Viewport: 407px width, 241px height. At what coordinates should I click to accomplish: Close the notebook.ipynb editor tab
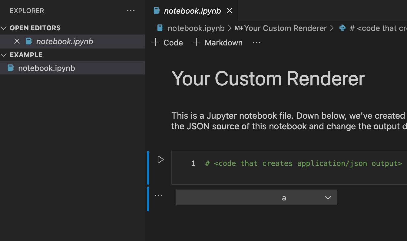pos(230,11)
